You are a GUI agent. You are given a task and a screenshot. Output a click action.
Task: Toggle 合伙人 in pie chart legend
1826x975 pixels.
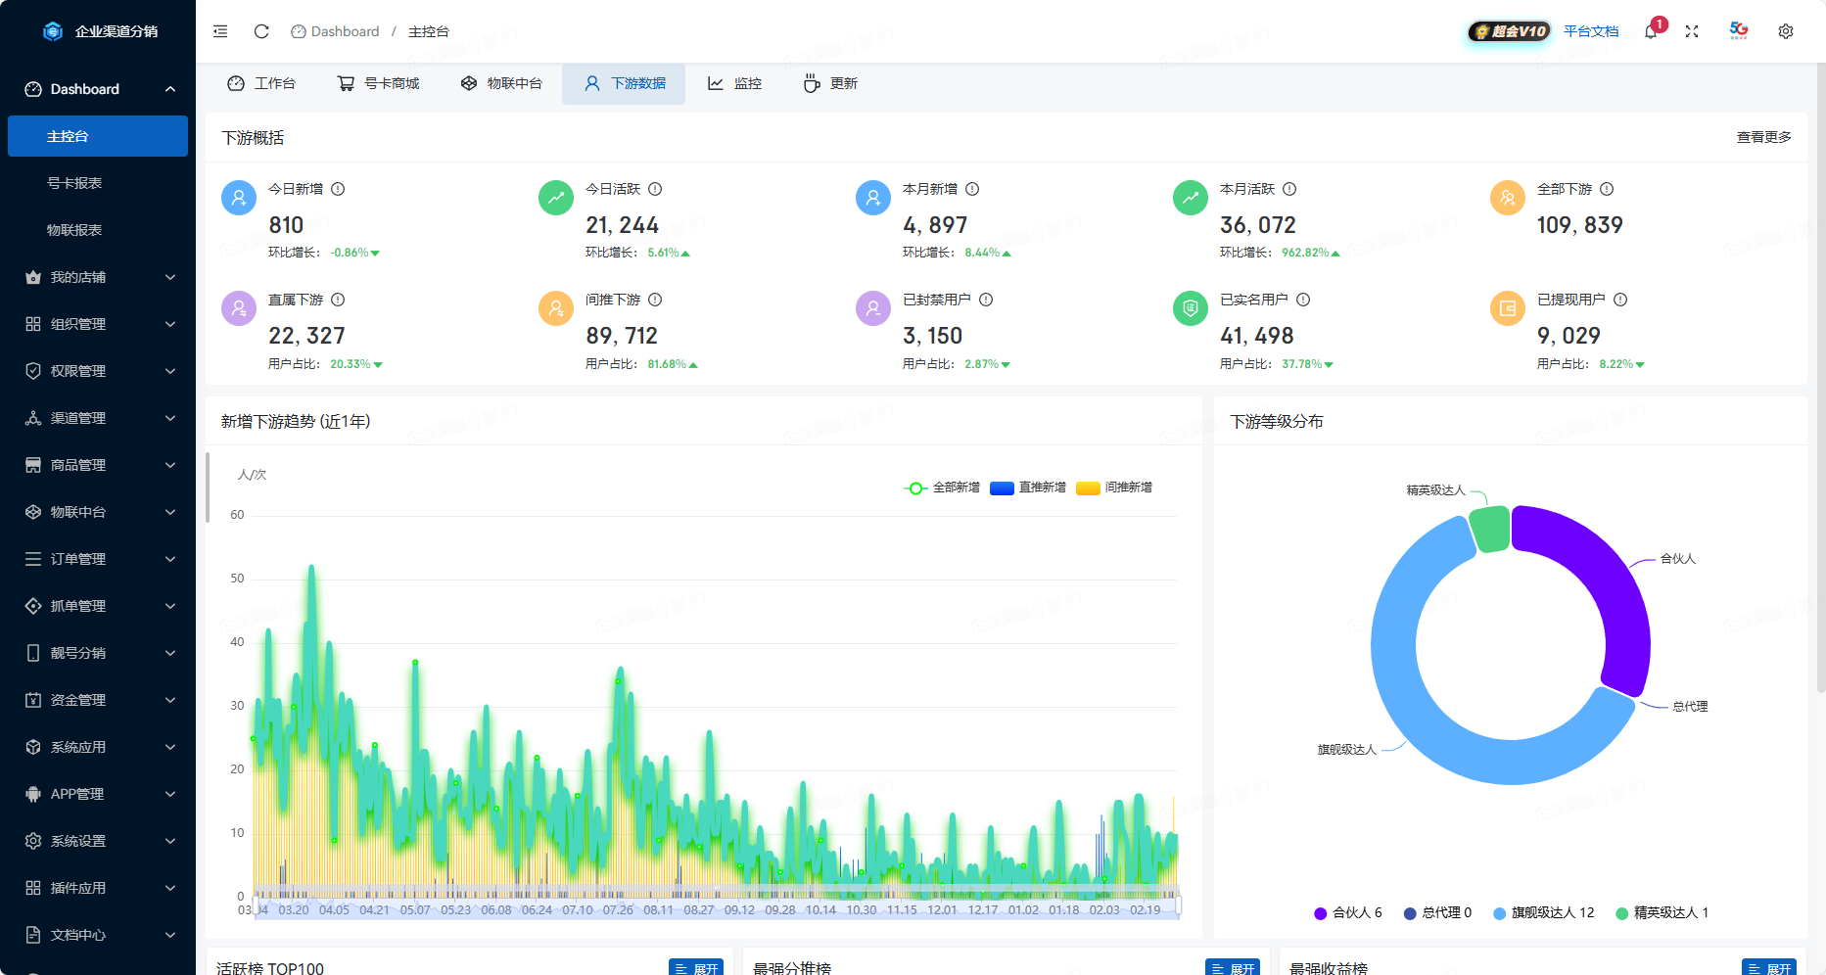click(1348, 912)
